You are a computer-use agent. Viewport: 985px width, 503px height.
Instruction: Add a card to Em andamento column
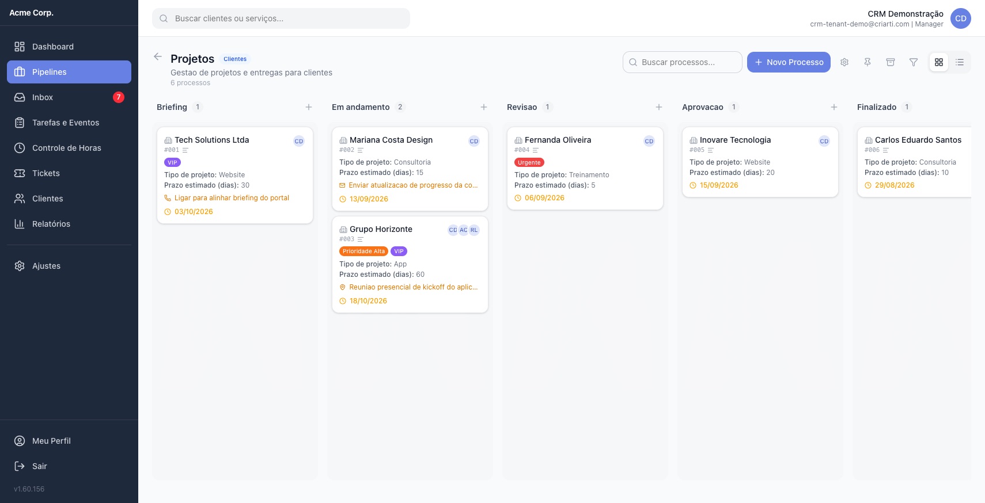tap(484, 107)
